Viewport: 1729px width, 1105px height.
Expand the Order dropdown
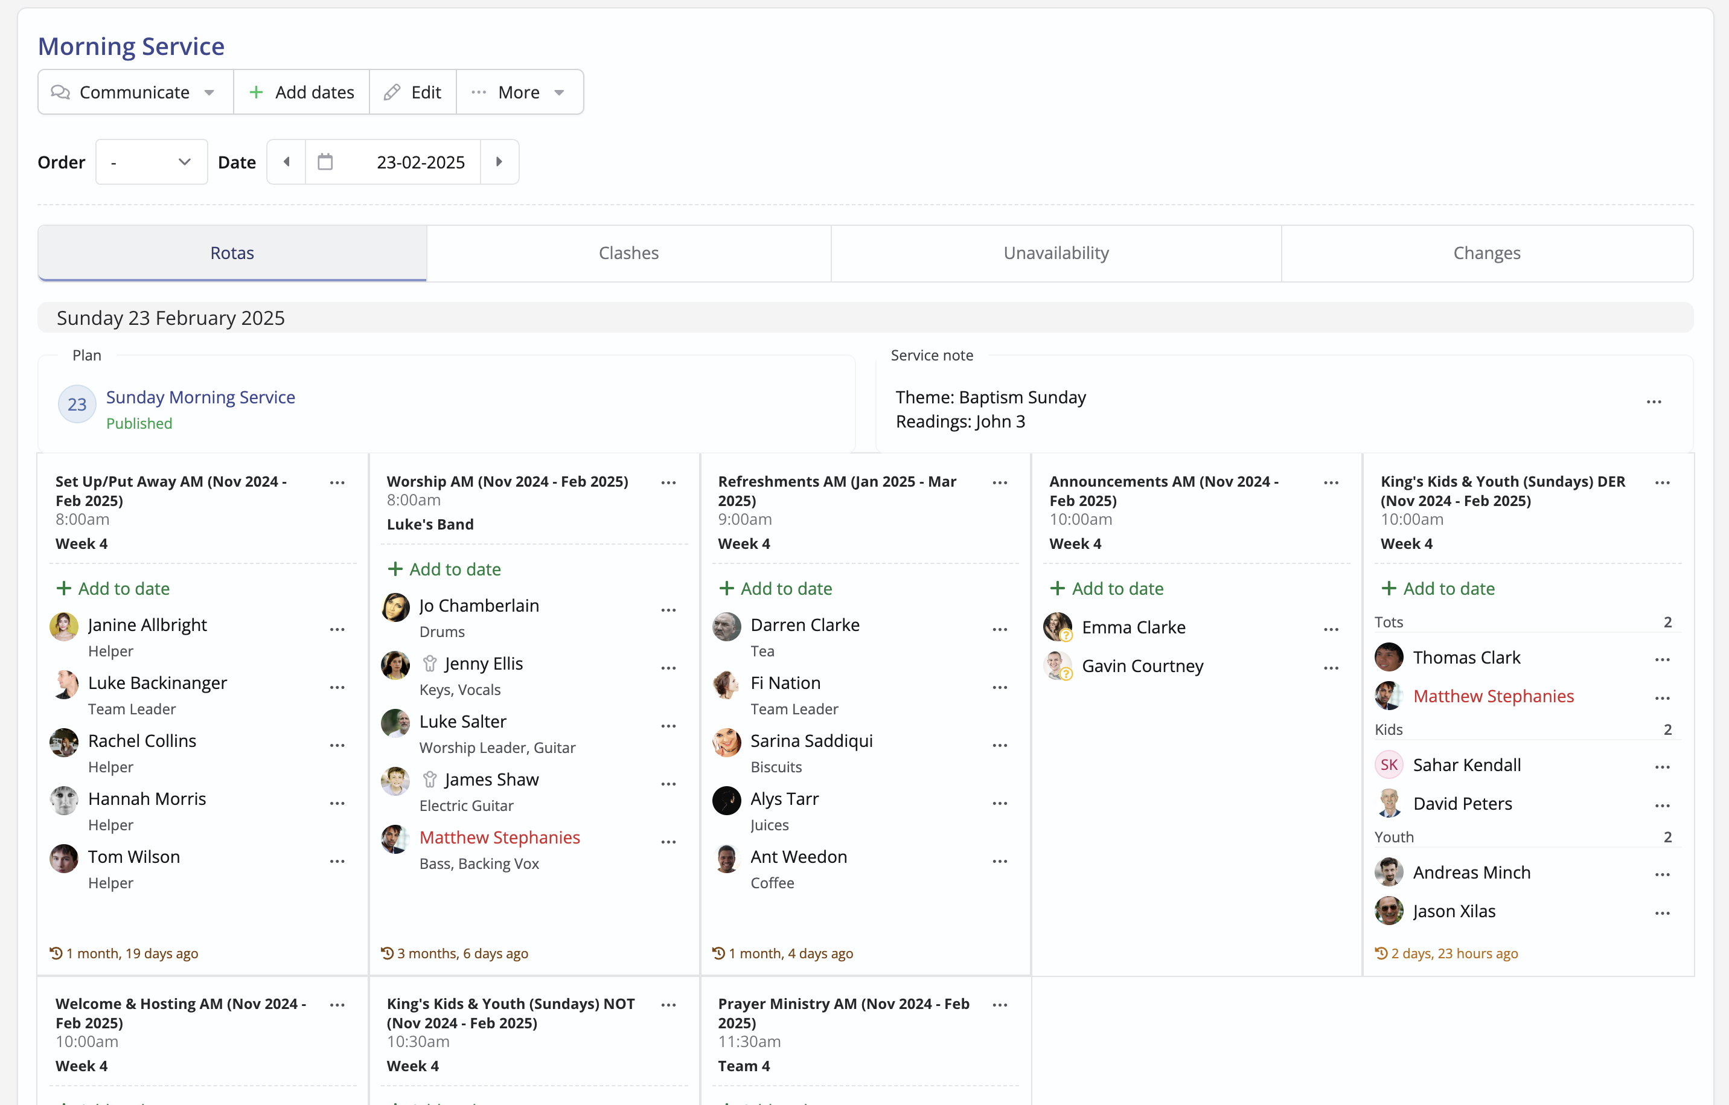tap(152, 162)
